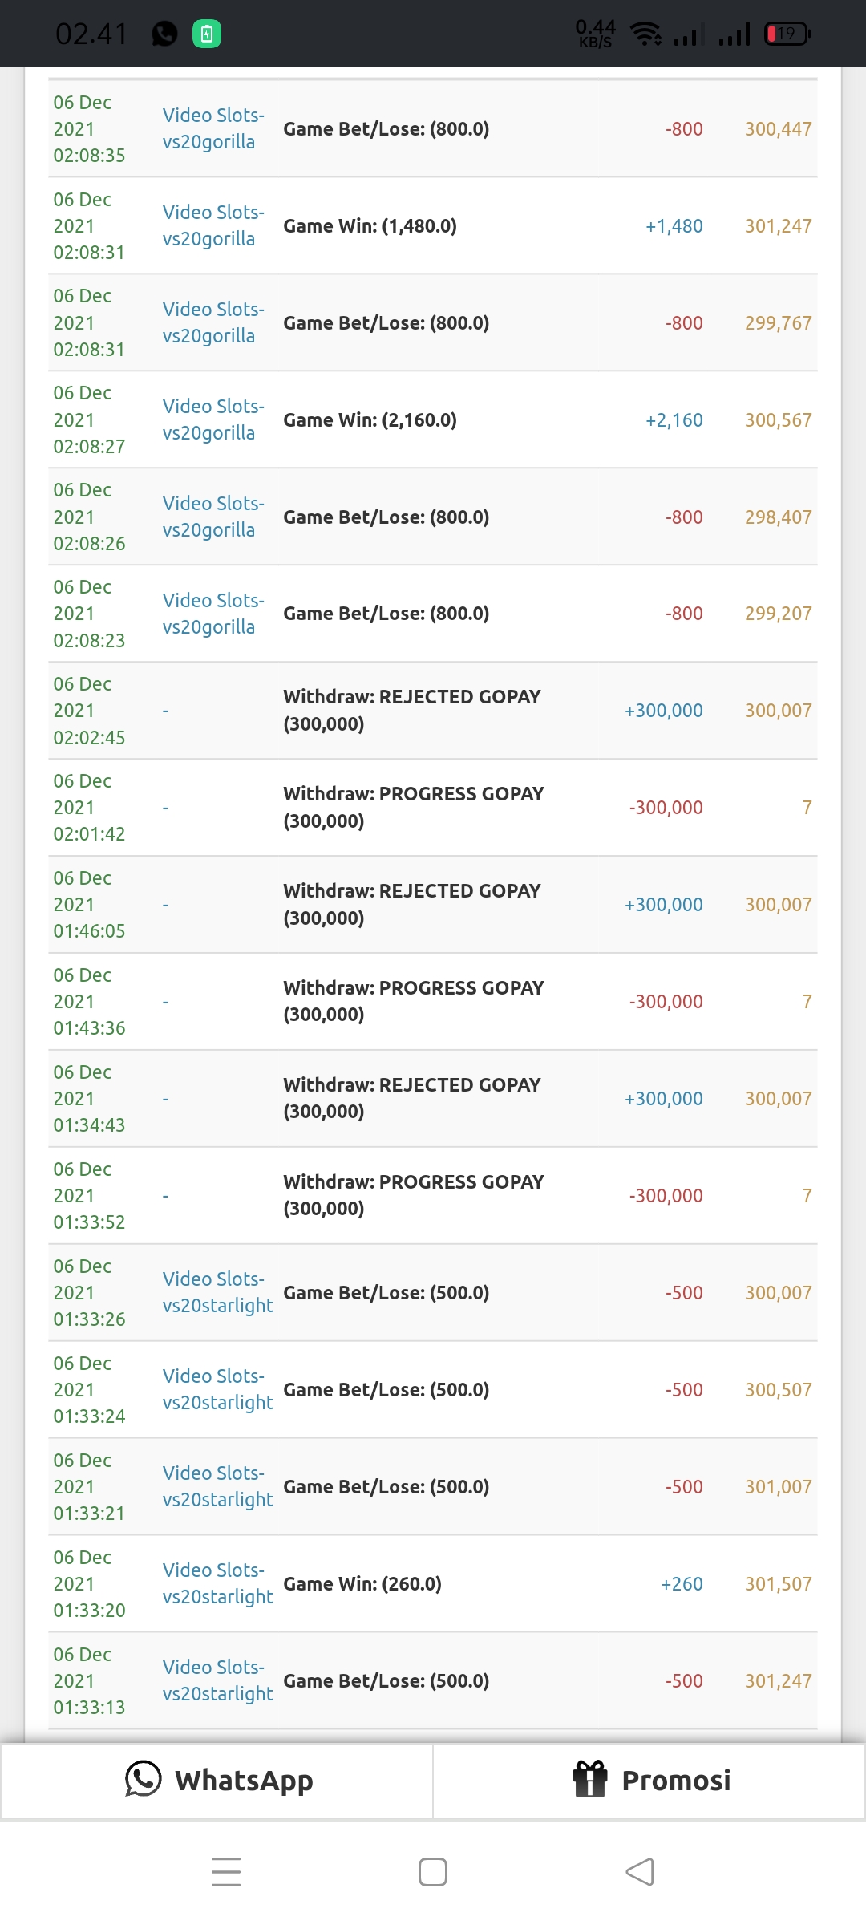
Task: Tap the Promosi gift icon
Action: pos(590,1779)
